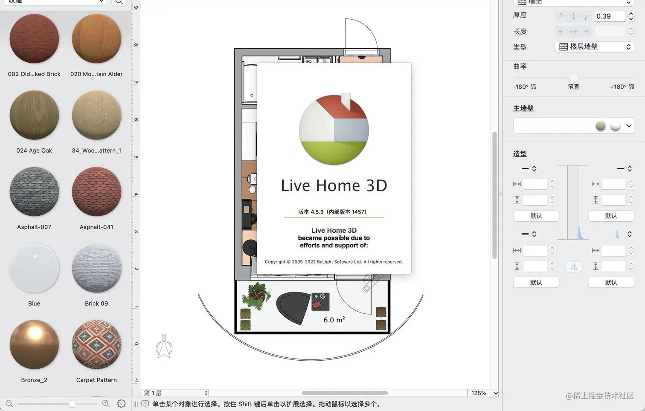Click the Copyright © 2005-2022 BeLight line

pos(334,262)
